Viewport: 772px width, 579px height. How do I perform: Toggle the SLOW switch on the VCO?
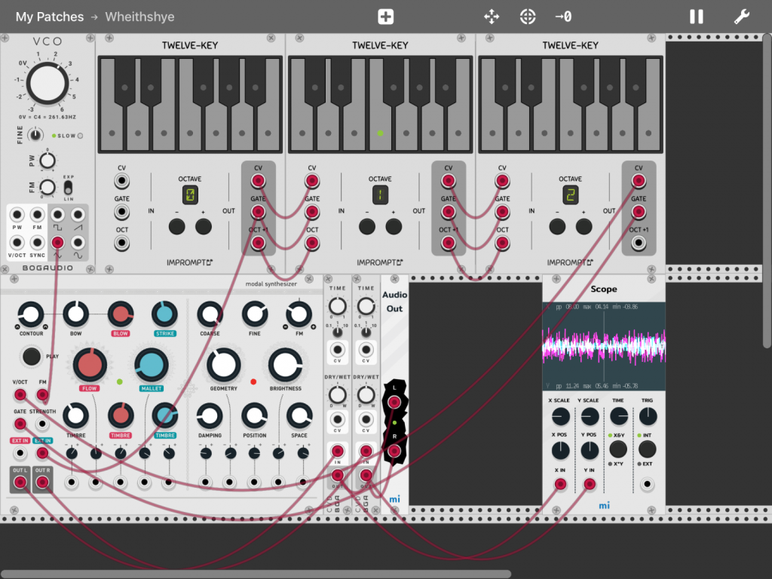[80, 136]
